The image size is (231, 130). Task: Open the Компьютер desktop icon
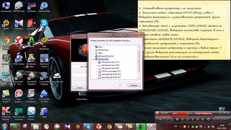click(x=6, y=6)
